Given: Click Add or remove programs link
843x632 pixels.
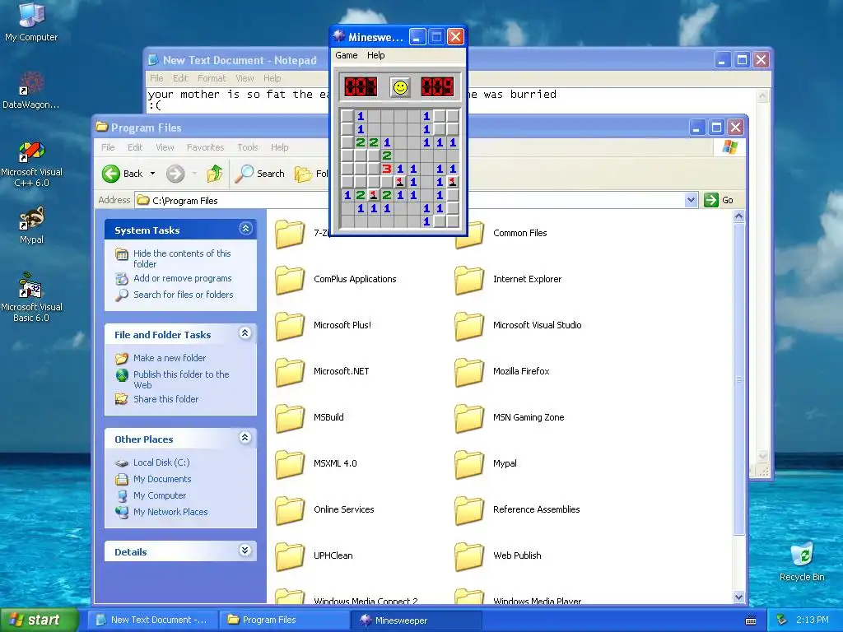Looking at the screenshot, I should (182, 278).
